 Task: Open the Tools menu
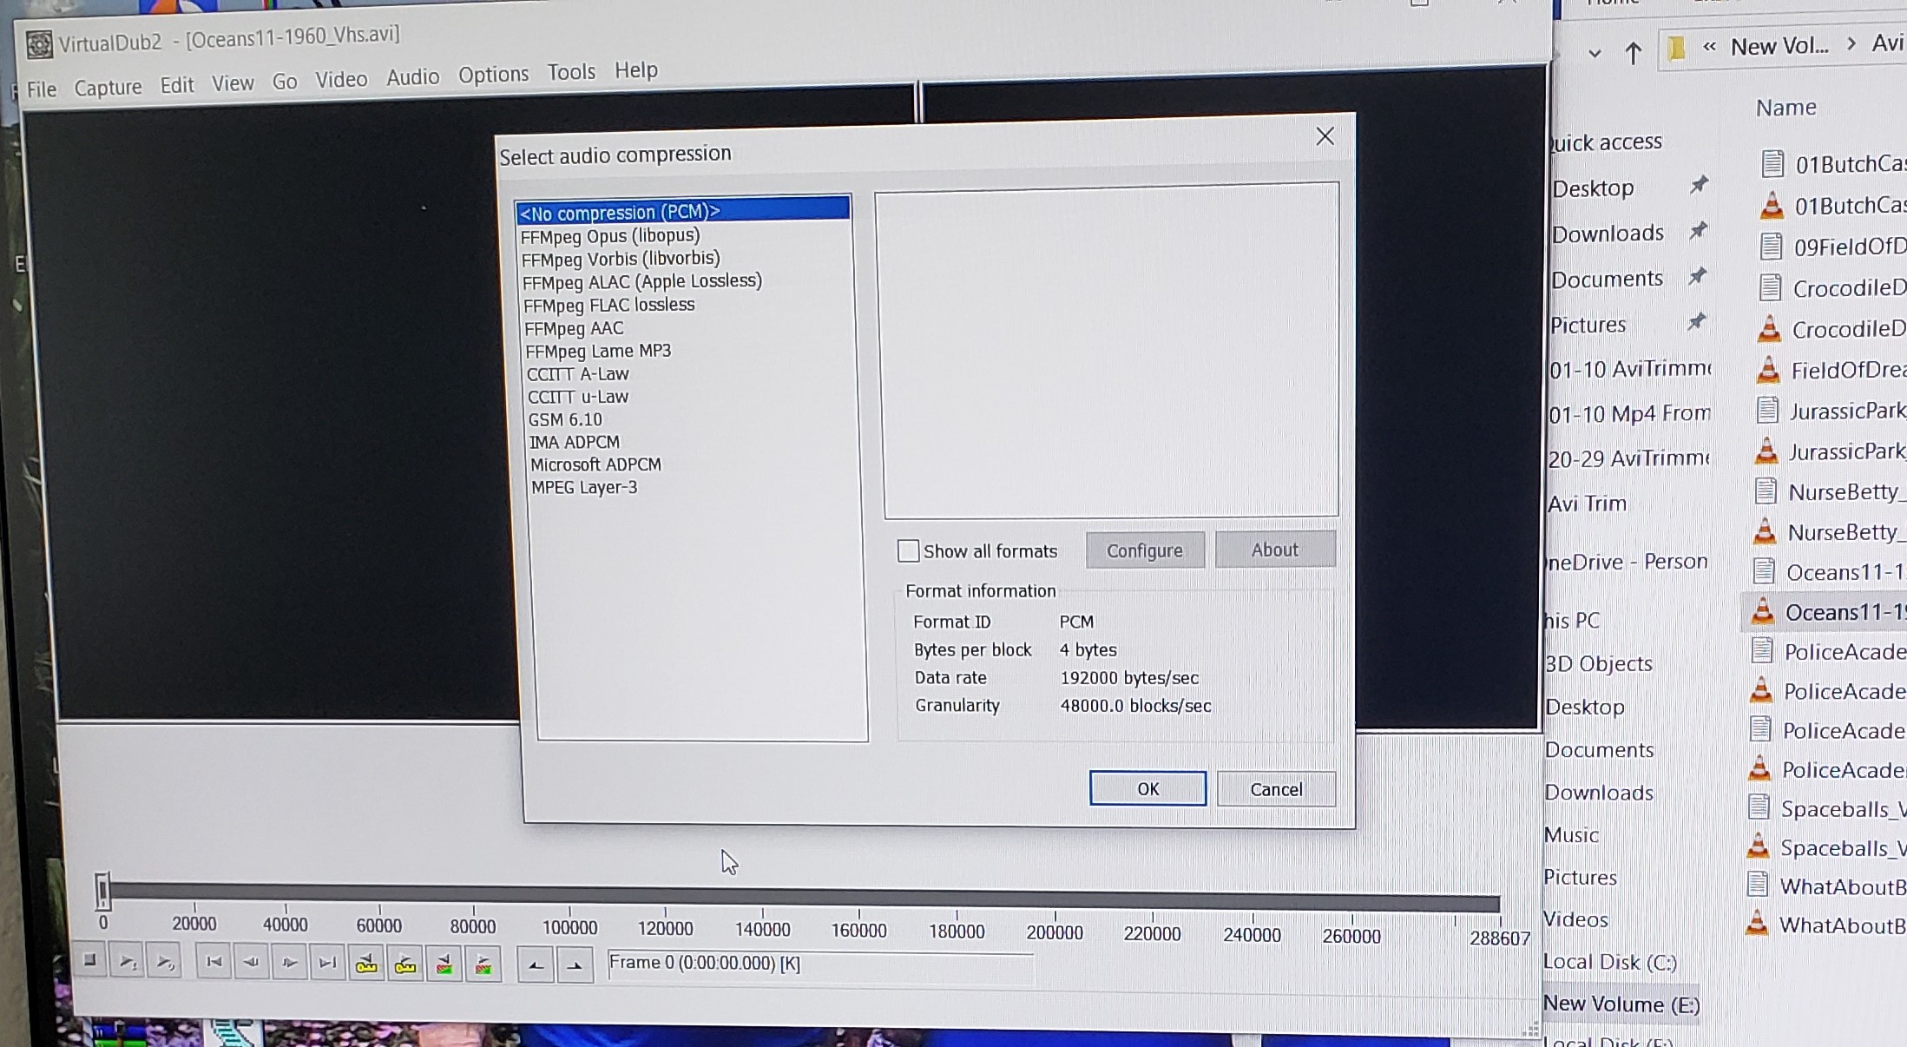(570, 71)
